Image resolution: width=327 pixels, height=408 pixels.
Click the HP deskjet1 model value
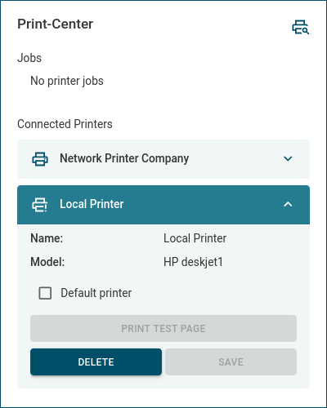193,262
